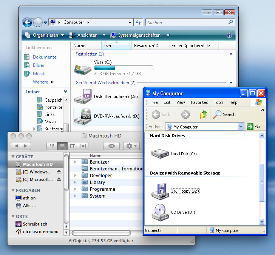
Task: Click the Search magnifier in XP toolbar
Action: click(218, 114)
